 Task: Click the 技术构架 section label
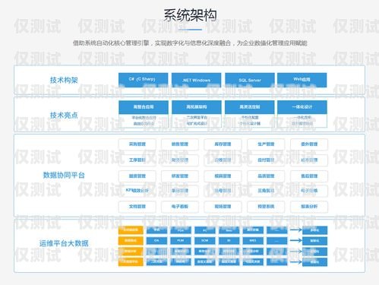(x=64, y=81)
